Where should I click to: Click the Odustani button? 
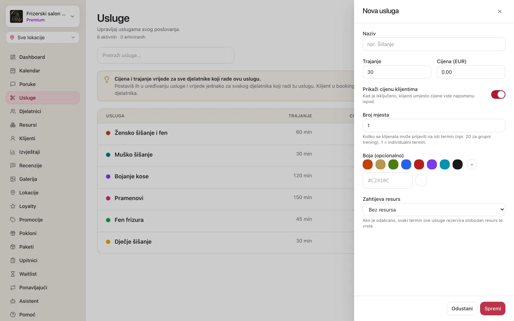coord(462,309)
